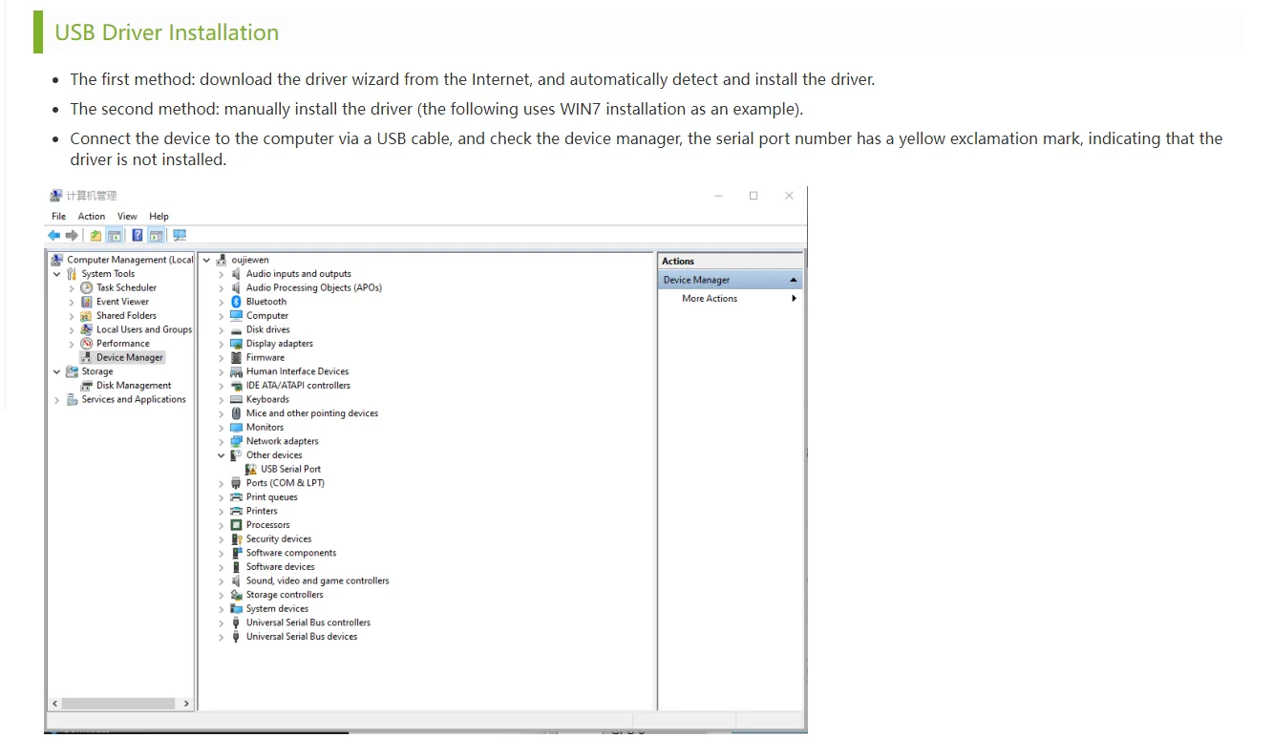The height and width of the screenshot is (738, 1273).
Task: Collapse the Other devices category
Action: [222, 455]
